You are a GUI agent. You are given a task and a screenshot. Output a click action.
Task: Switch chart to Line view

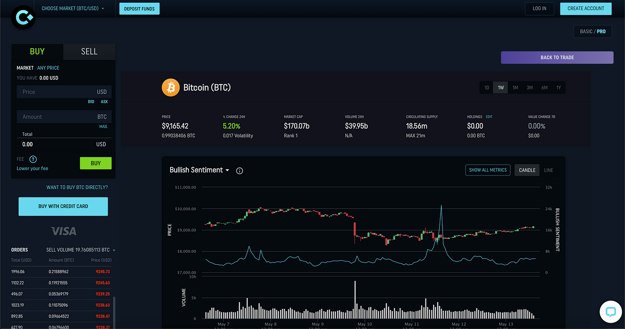[549, 170]
